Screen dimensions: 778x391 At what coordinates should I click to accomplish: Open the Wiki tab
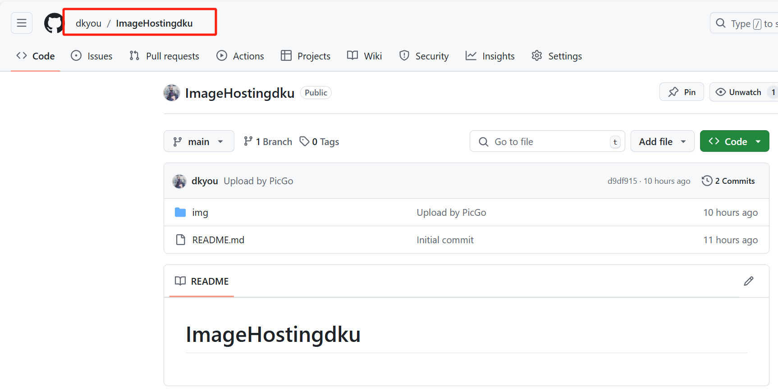(365, 56)
